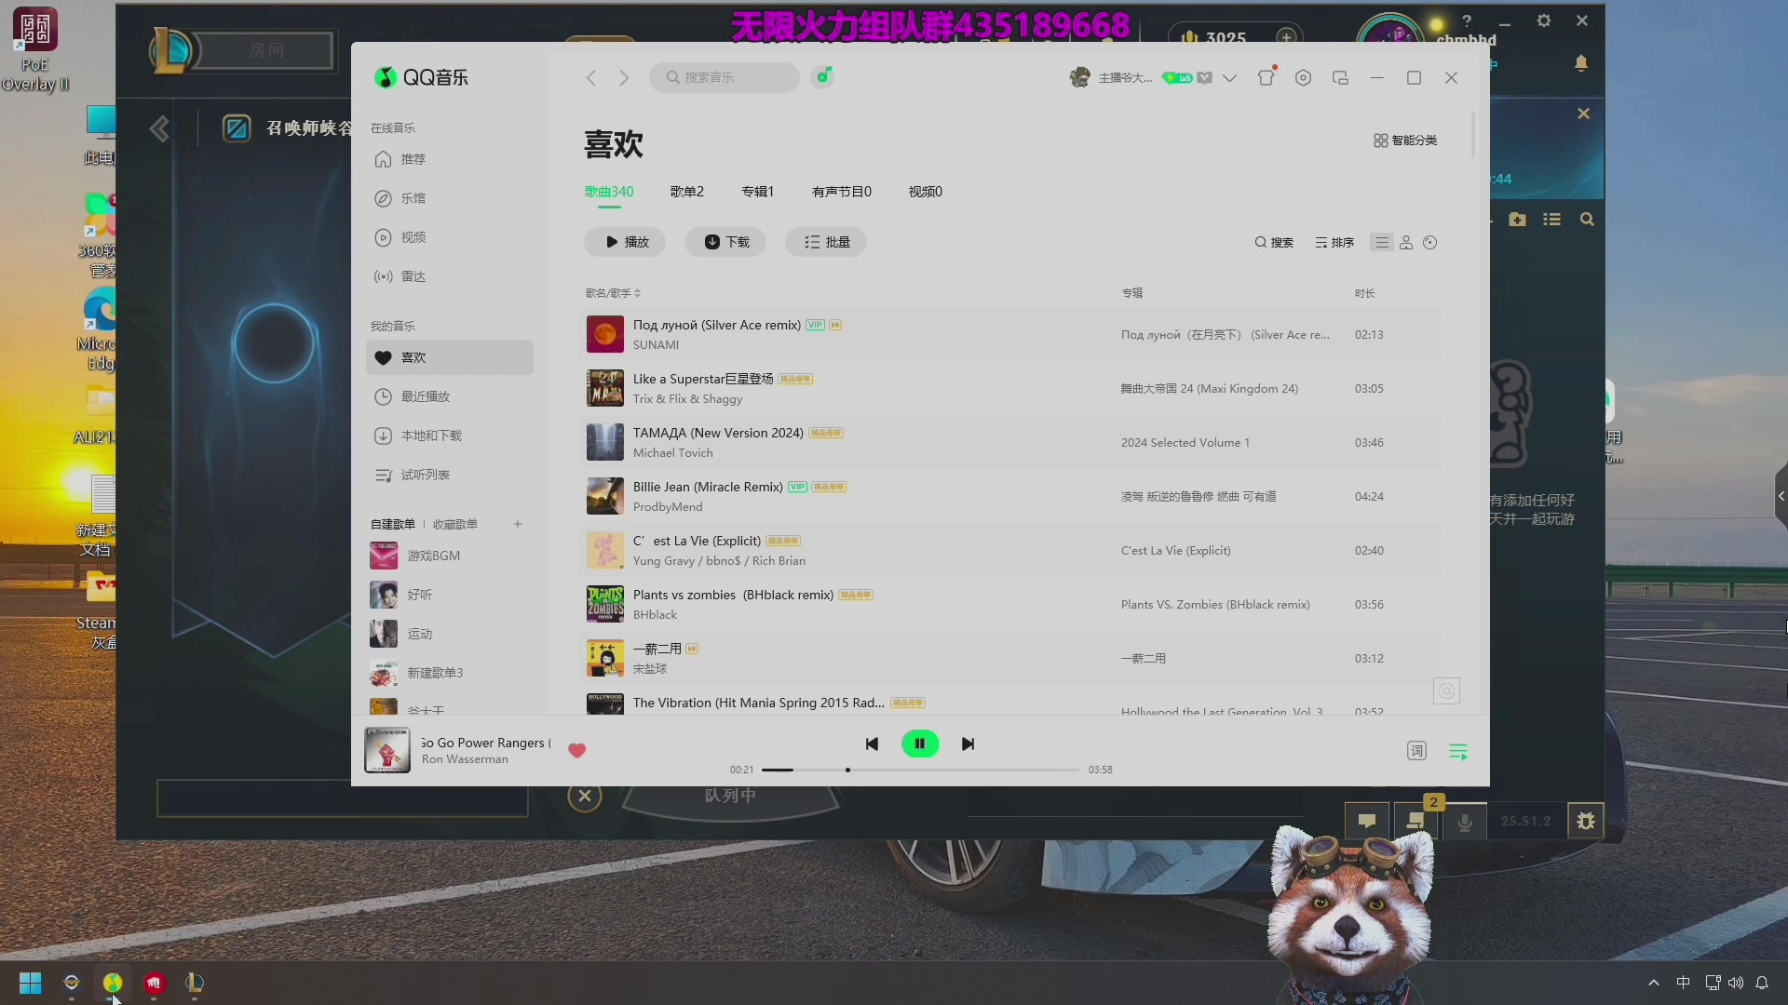Click the locate-current-song target icon
1788x1005 pixels.
(x=1446, y=690)
